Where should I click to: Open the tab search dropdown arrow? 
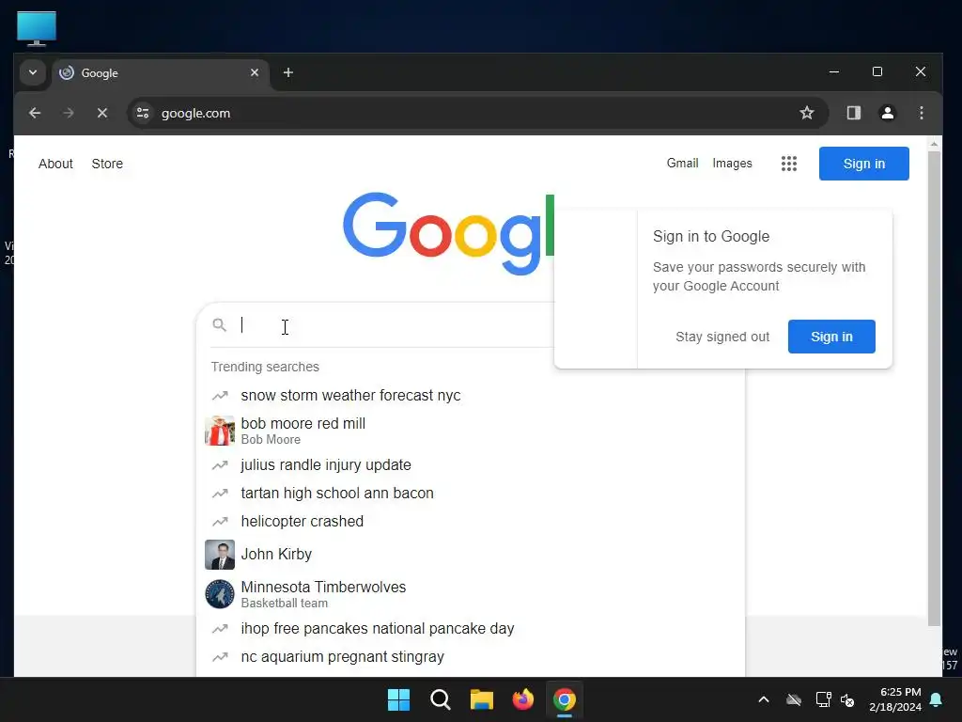click(x=33, y=72)
